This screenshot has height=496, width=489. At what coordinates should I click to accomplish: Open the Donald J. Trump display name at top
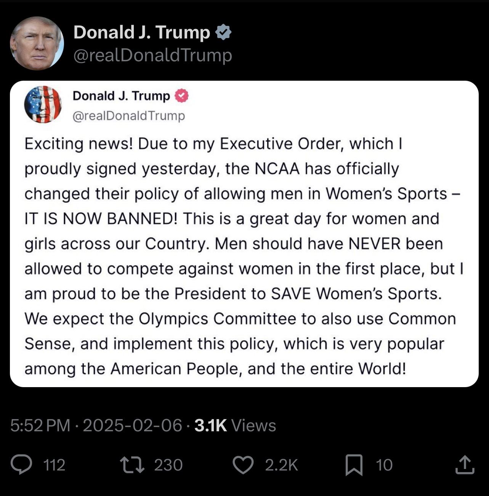142,32
